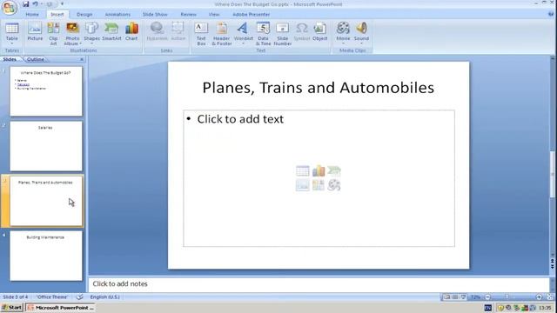The height and width of the screenshot is (313, 557).
Task: Close the slides thumbnail pane
Action: point(82,59)
